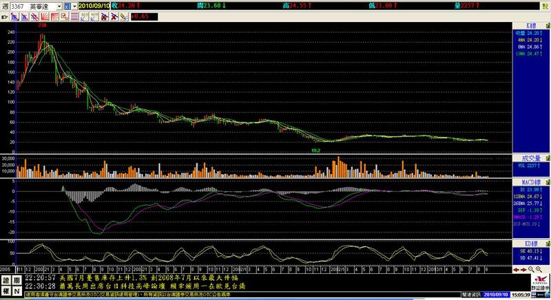Click the weekly 週 period label
The width and height of the screenshot is (551, 300).
click(x=5, y=6)
